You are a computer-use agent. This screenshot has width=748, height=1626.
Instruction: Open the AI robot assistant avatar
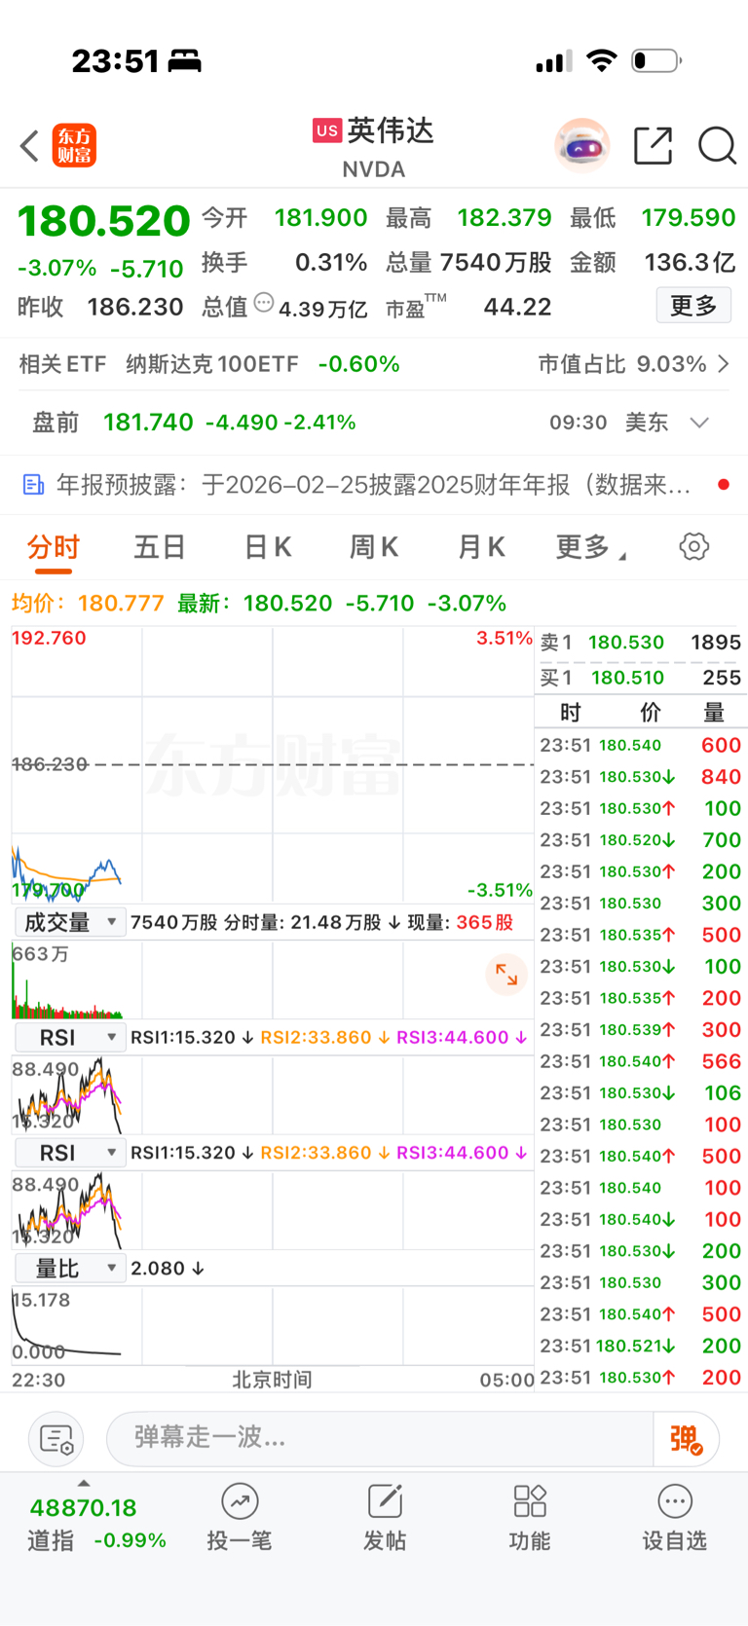pos(582,146)
